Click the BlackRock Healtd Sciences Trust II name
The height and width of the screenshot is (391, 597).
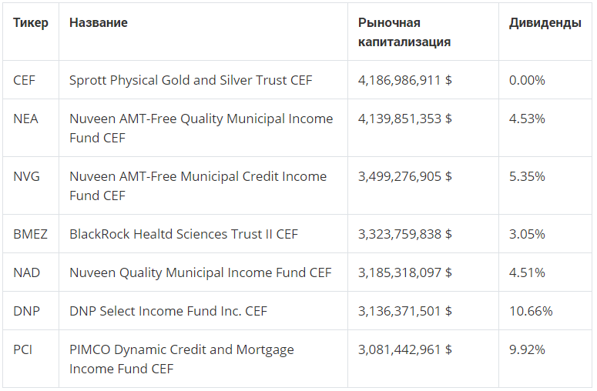[183, 234]
